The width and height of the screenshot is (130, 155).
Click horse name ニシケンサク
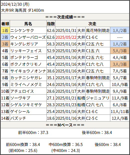coord(22,30)
